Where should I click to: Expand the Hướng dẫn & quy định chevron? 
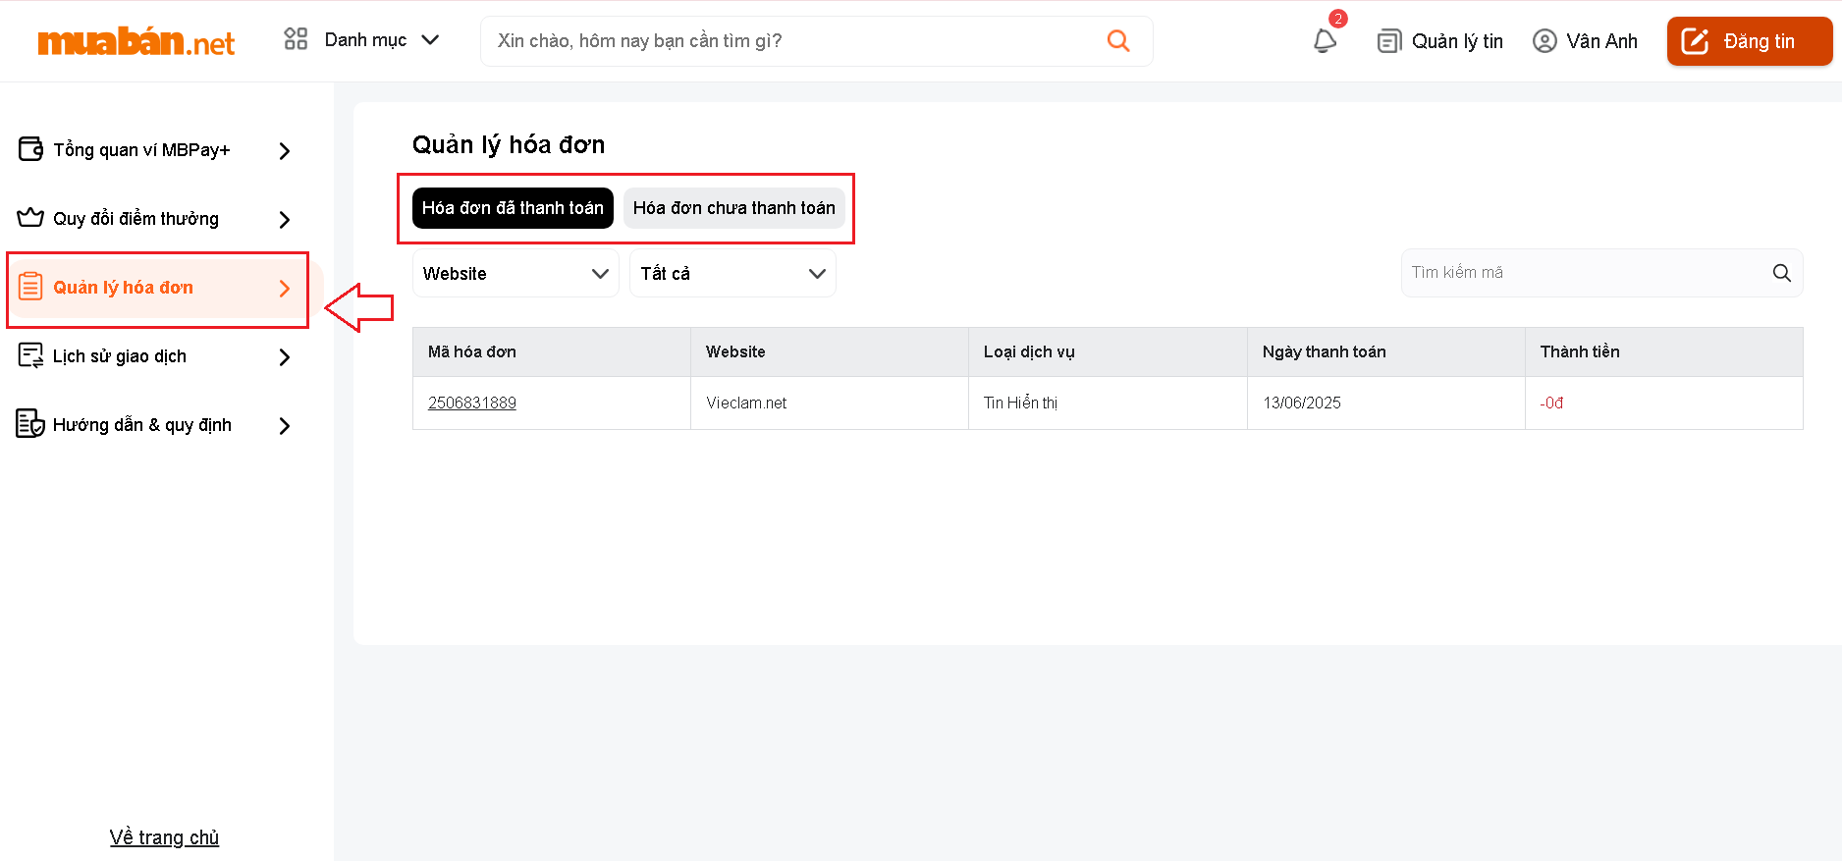click(x=285, y=426)
